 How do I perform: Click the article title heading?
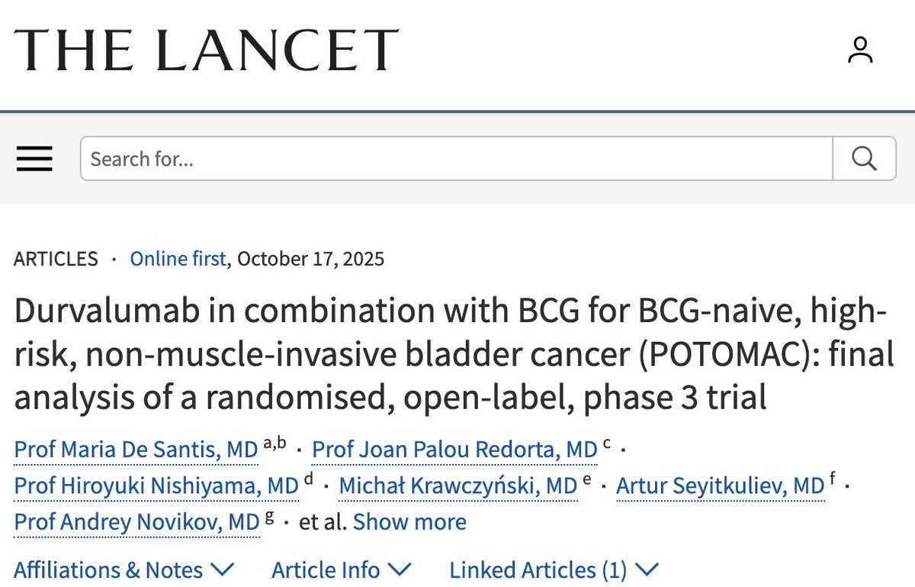point(450,355)
